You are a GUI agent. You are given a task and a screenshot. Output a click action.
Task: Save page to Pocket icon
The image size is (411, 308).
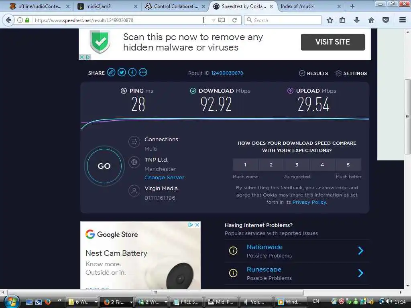[386, 20]
